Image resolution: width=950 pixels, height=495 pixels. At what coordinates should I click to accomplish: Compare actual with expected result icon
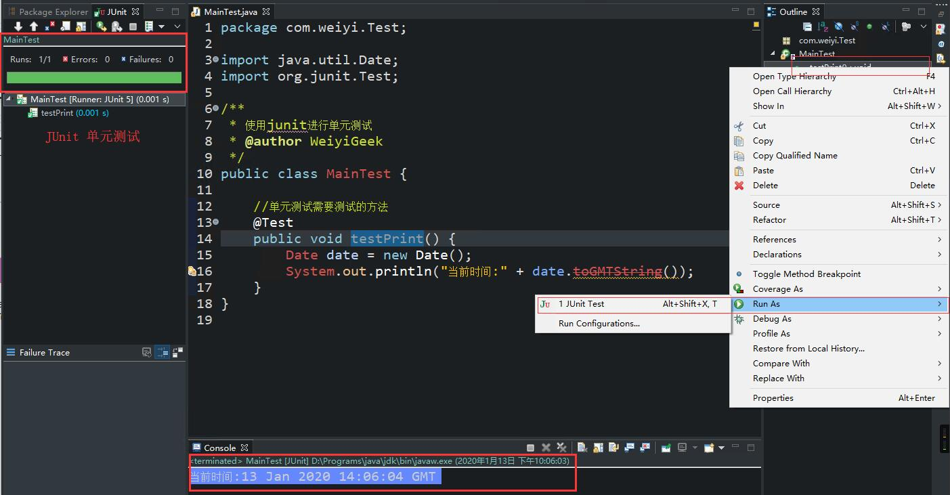(177, 352)
